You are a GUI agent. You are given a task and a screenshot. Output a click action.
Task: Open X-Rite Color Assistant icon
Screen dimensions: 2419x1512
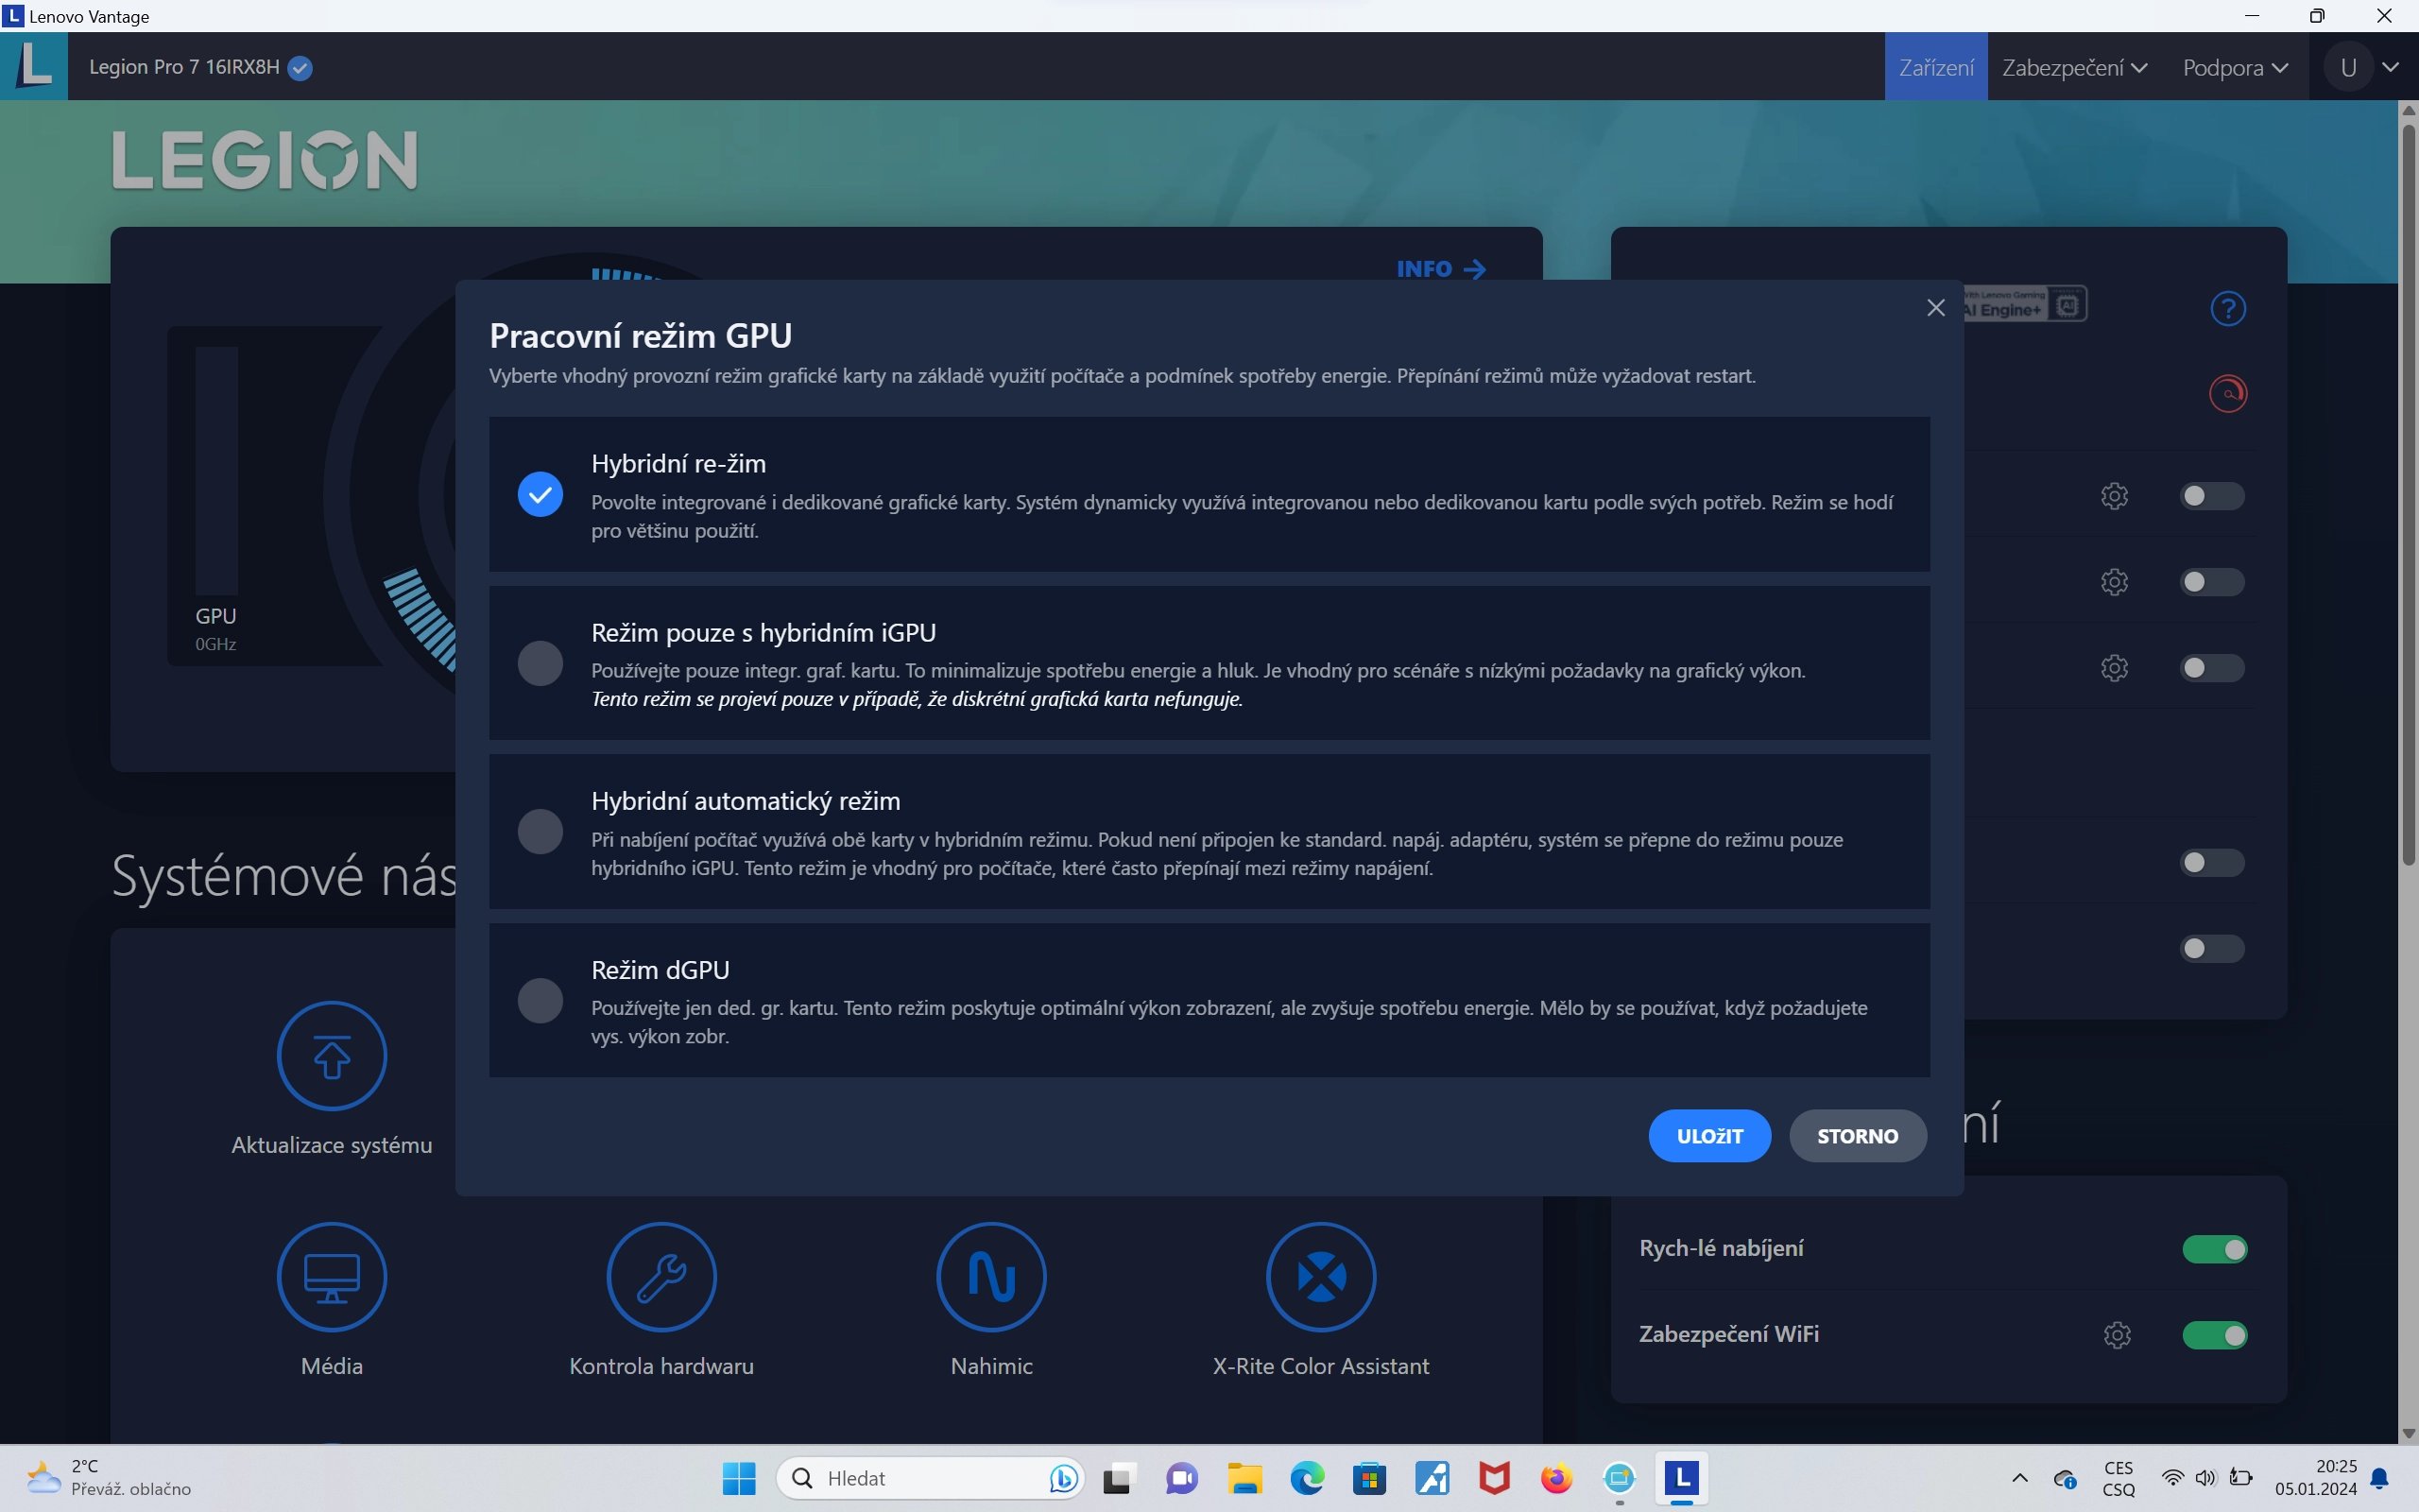(x=1320, y=1277)
